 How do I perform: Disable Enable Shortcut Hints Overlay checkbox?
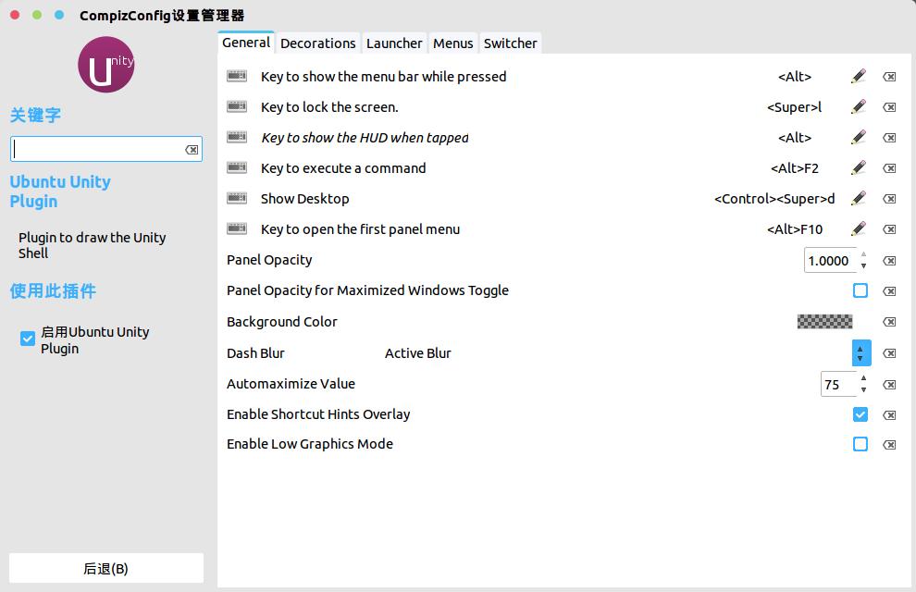(860, 413)
